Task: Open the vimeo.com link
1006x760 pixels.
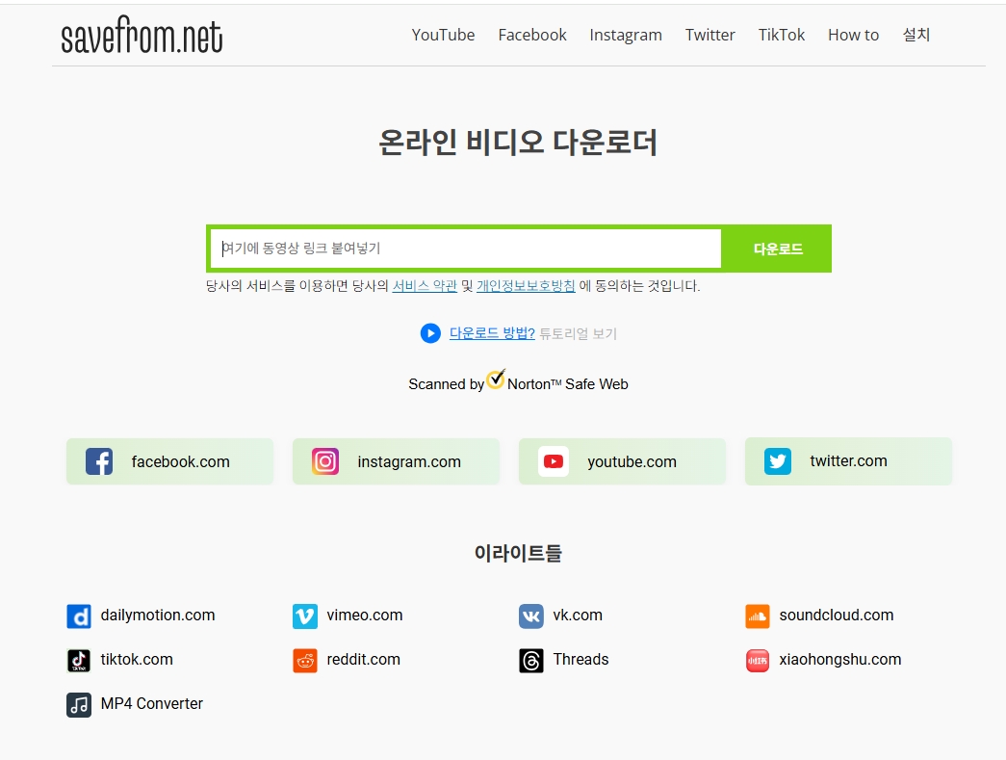Action: click(365, 615)
